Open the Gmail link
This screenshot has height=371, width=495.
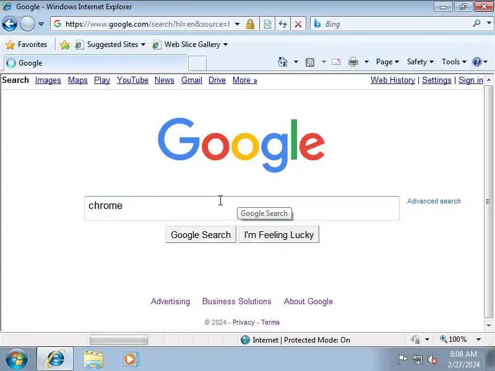point(192,80)
